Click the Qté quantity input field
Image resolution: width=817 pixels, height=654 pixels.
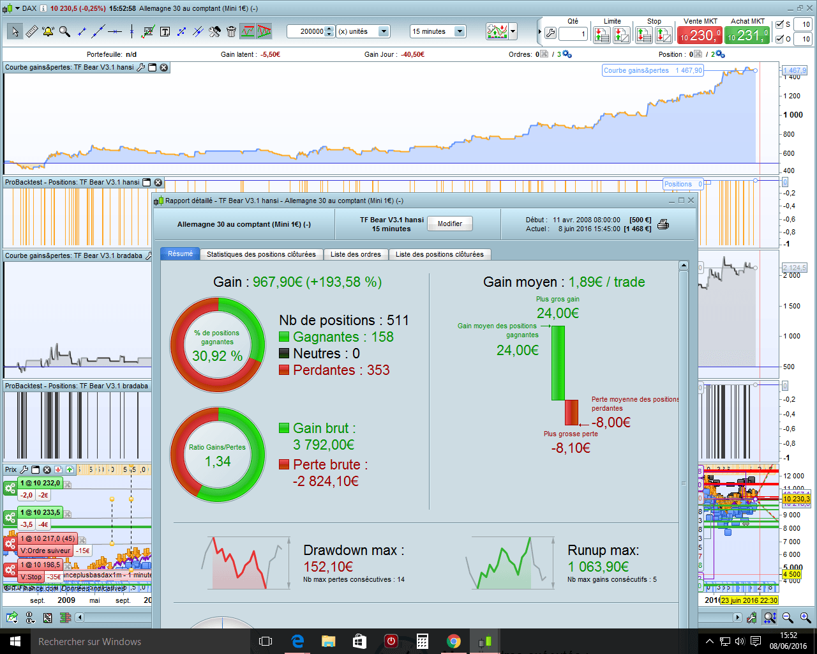573,34
